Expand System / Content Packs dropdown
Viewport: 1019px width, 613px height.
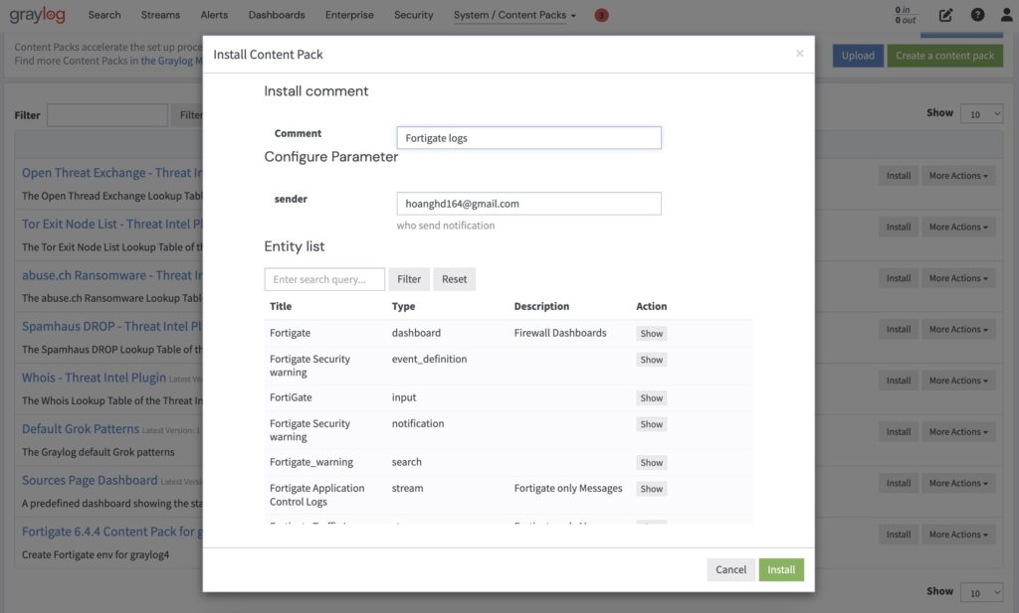(x=514, y=15)
